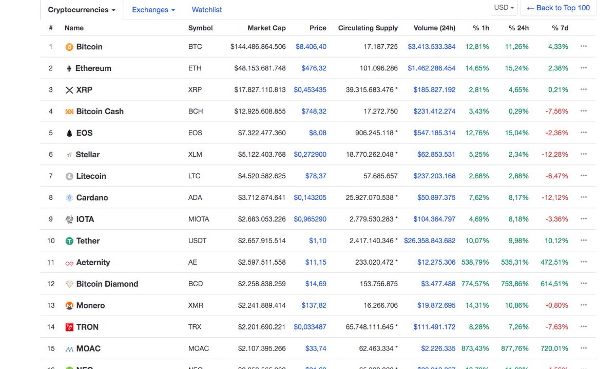
Task: Click the Bitcoin coin logo icon
Action: [69, 47]
